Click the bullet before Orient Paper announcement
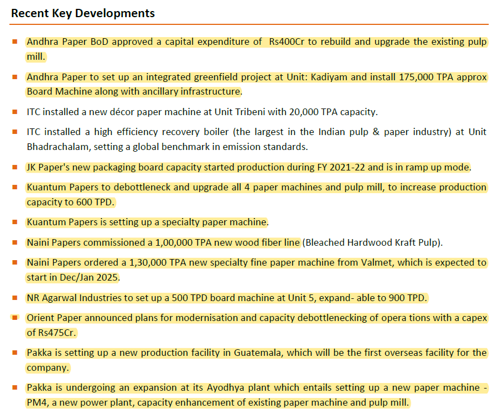 pos(15,318)
